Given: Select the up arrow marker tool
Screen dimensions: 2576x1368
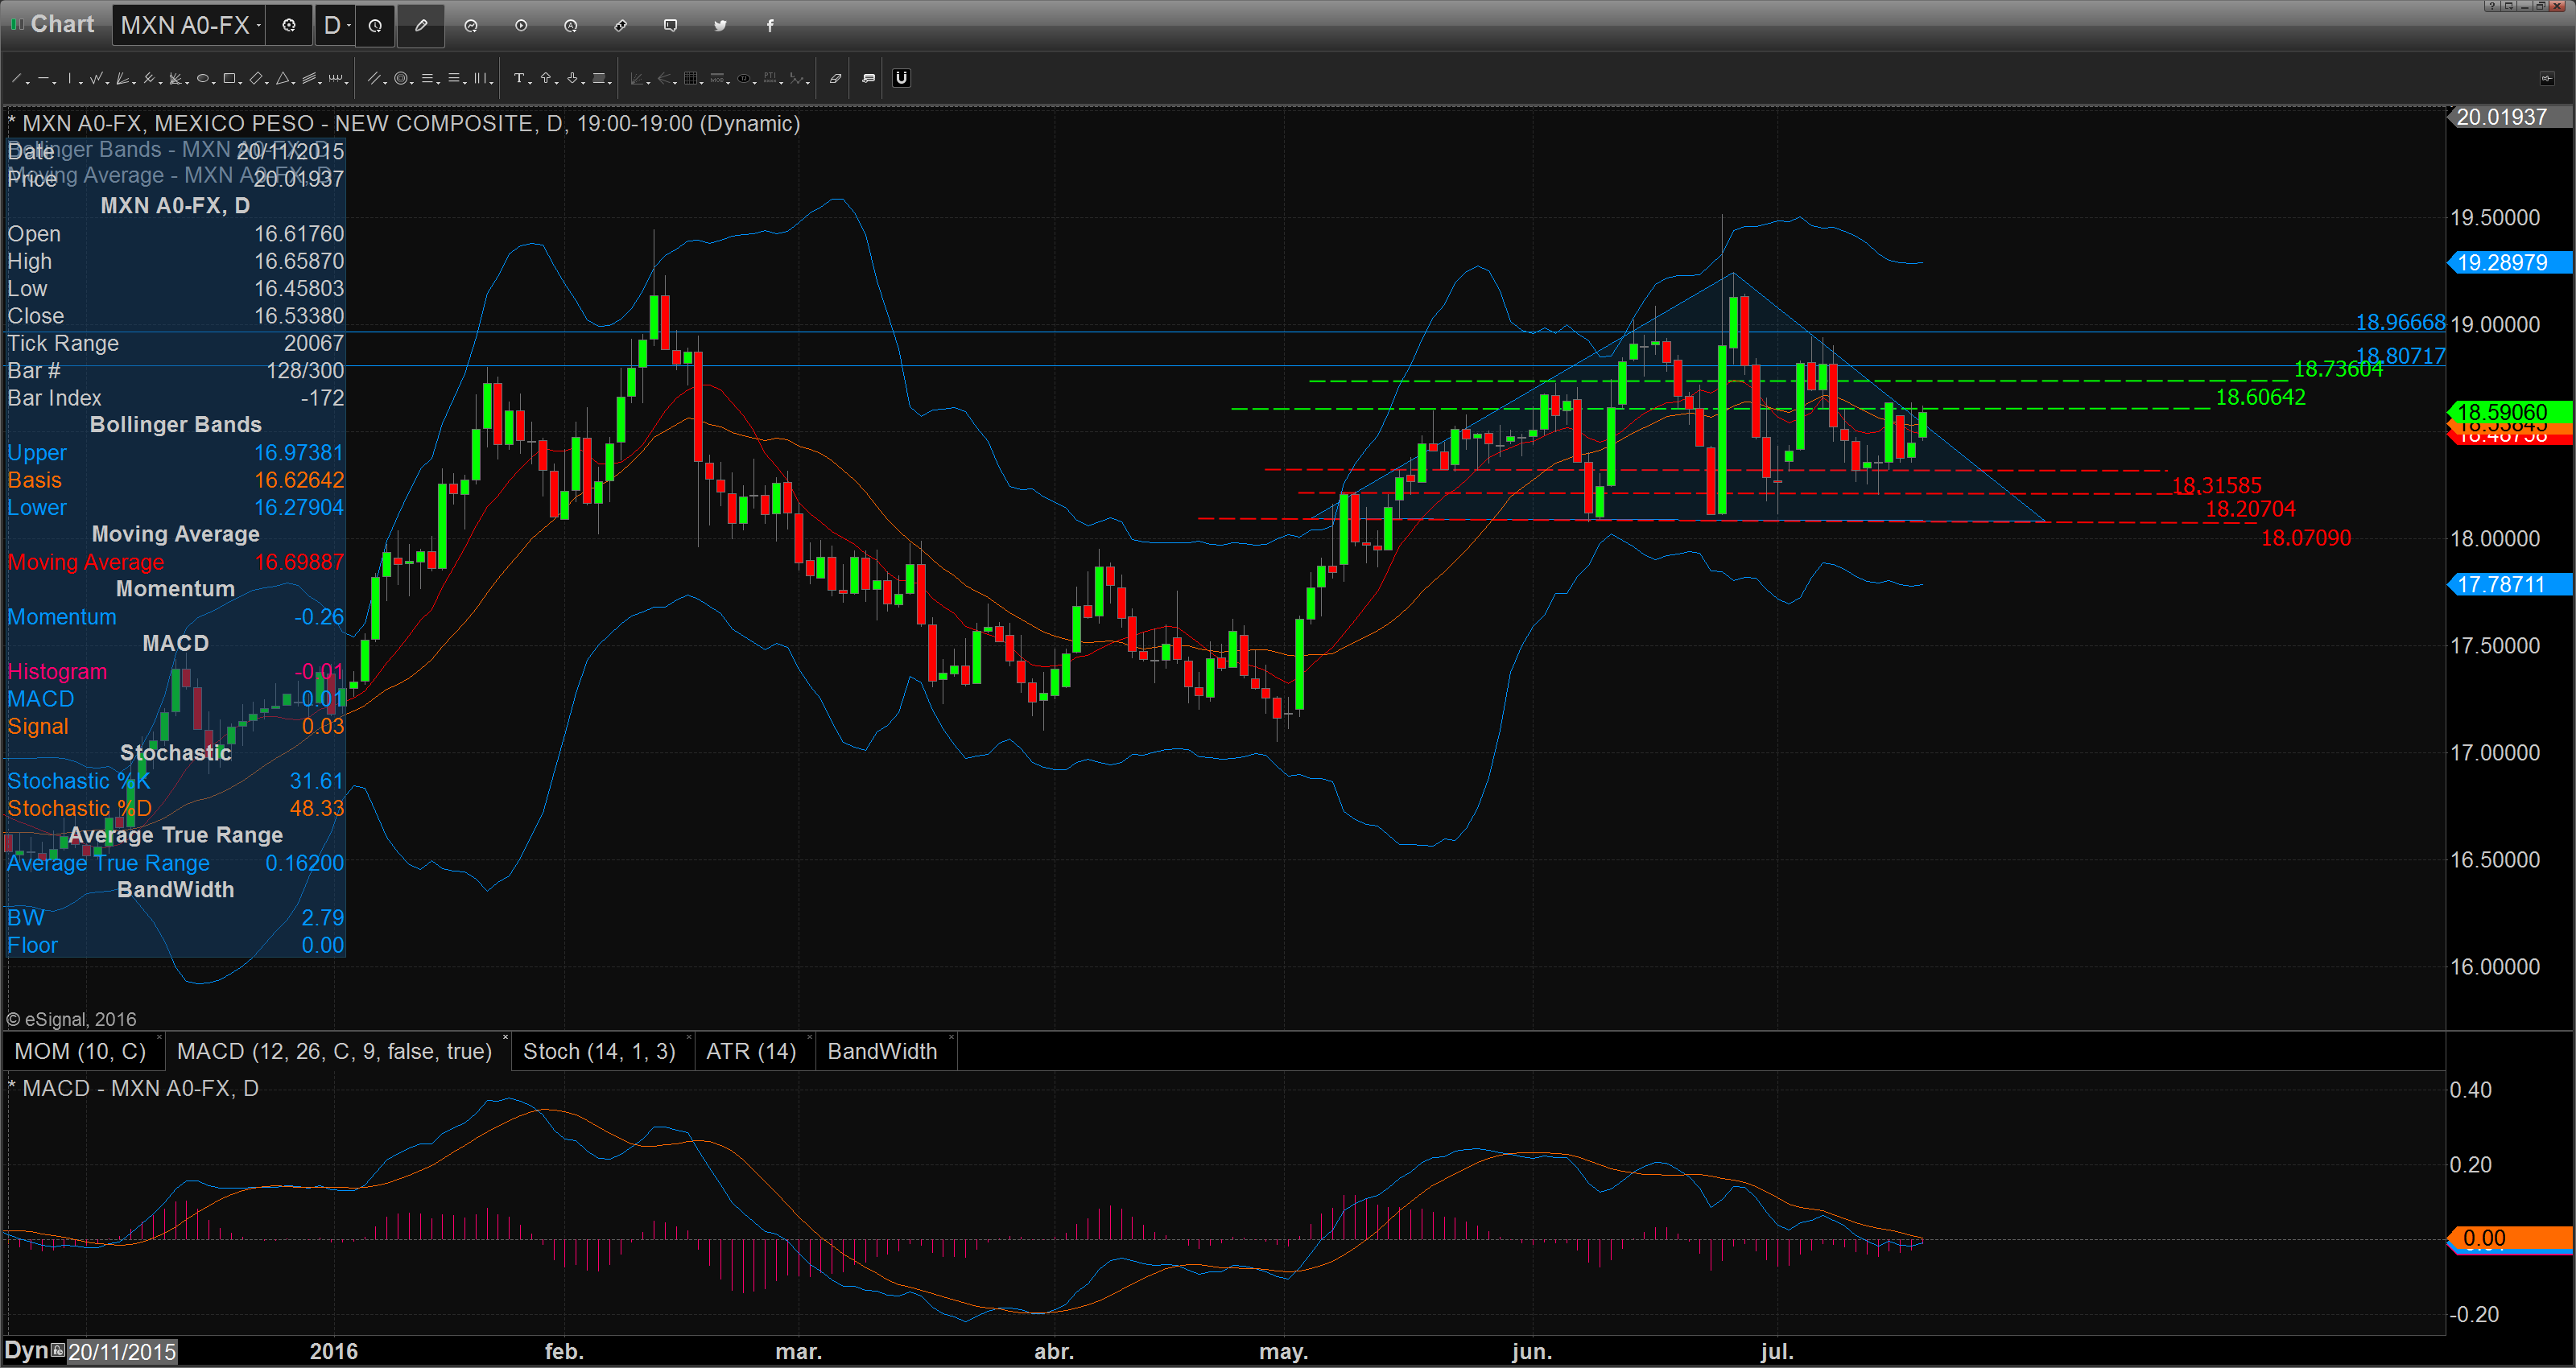Looking at the screenshot, I should point(546,78).
